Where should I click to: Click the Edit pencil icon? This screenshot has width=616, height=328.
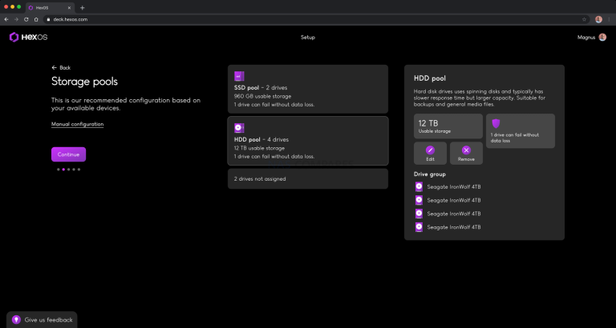click(x=430, y=150)
